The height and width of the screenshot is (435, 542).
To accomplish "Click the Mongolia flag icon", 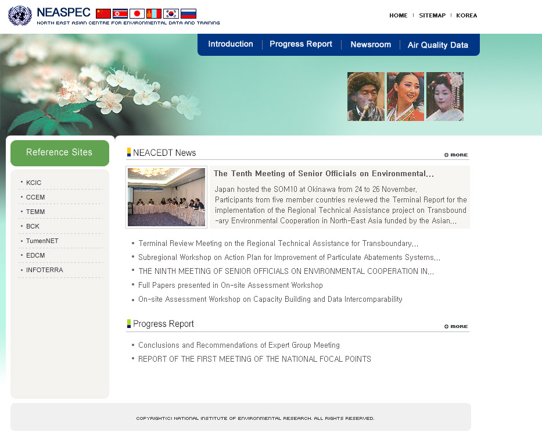I will (x=153, y=12).
